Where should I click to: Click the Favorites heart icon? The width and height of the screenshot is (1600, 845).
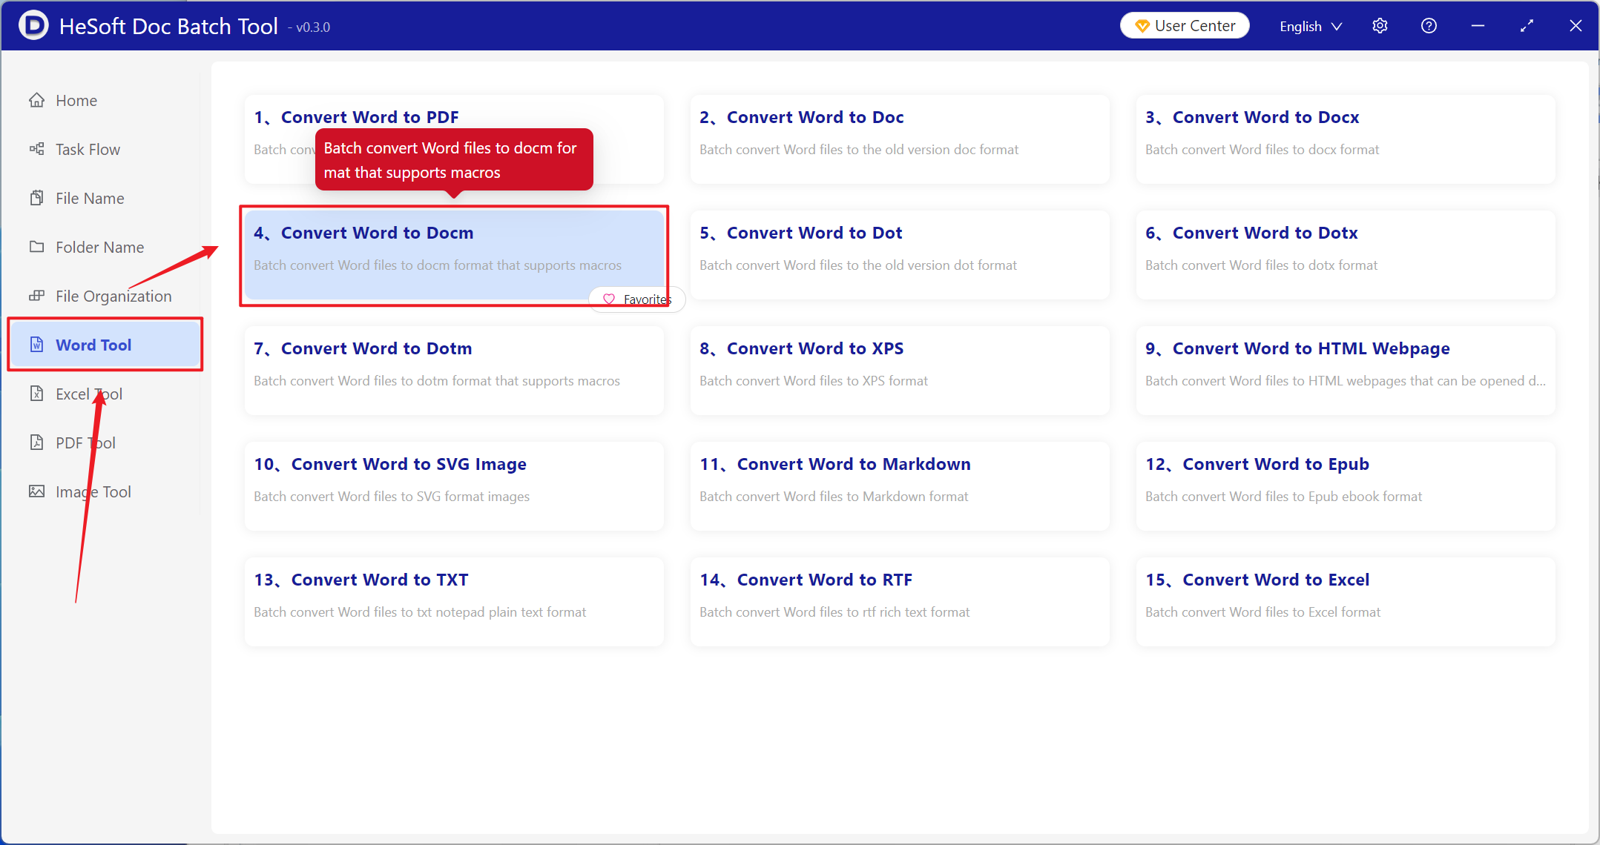pos(609,299)
